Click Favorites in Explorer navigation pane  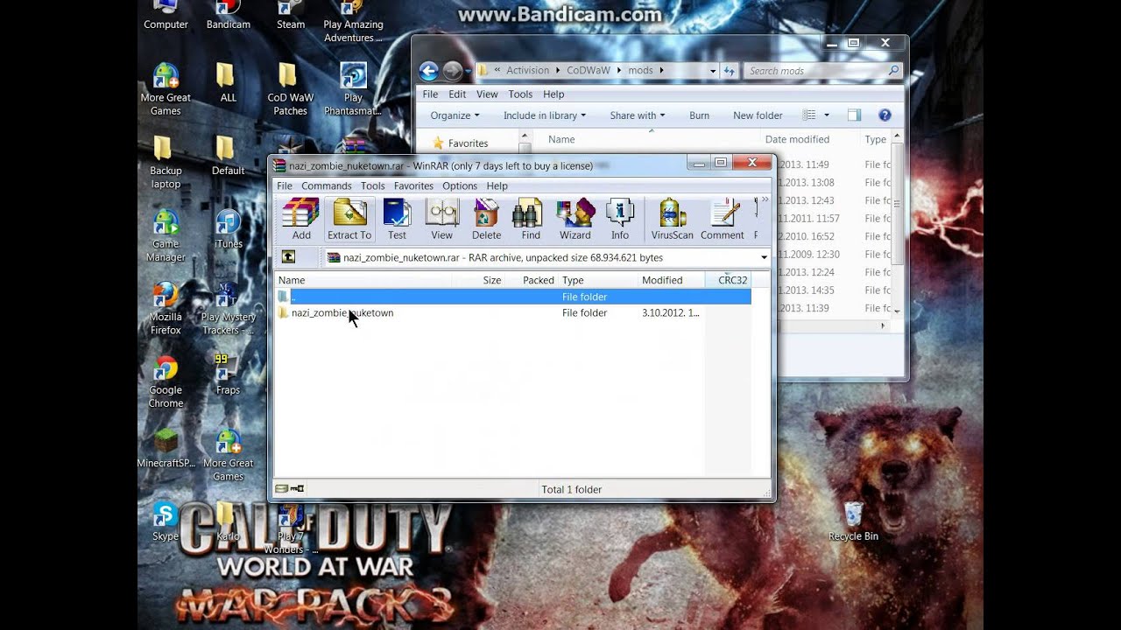tap(468, 143)
